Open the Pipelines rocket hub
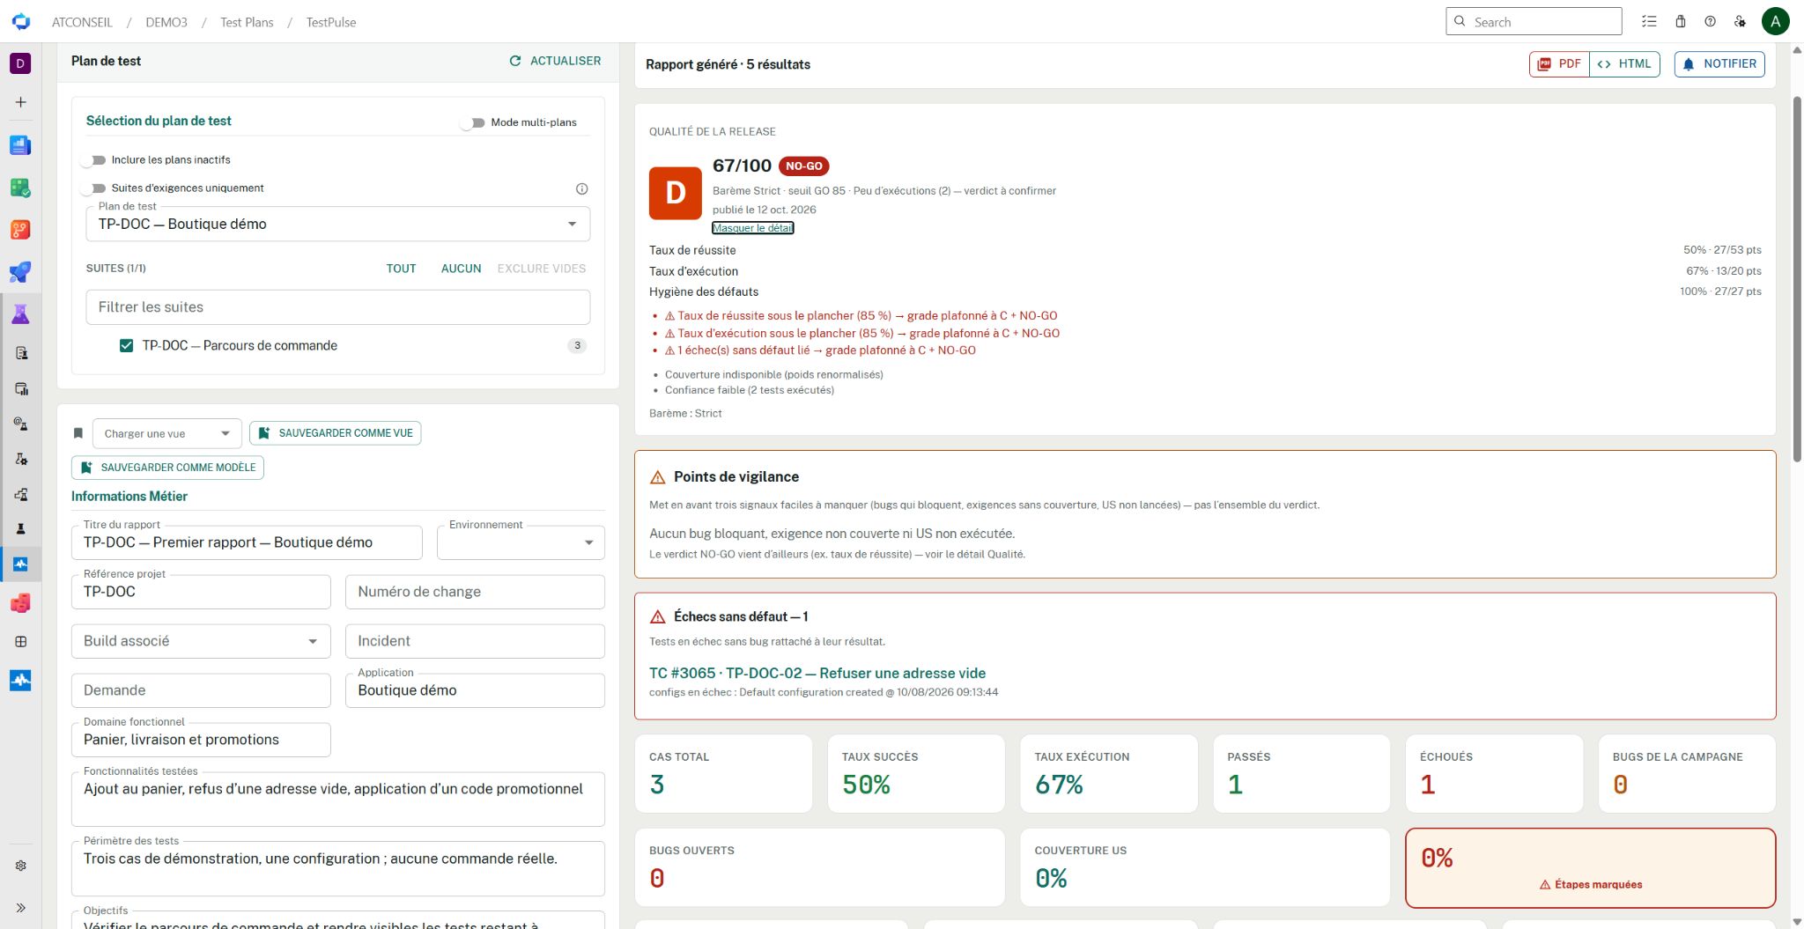The image size is (1804, 929). (20, 272)
